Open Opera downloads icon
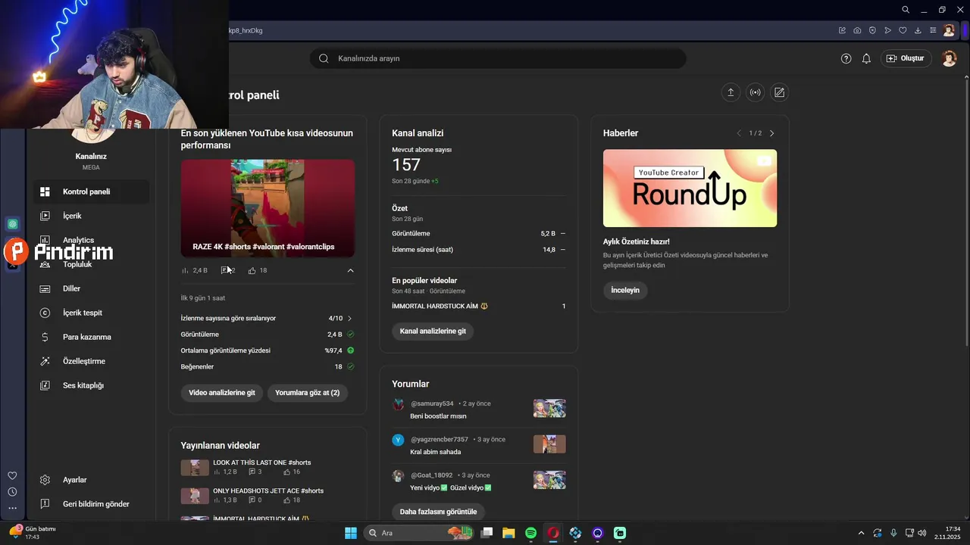Screen dimensions: 970x545 [x=918, y=30]
